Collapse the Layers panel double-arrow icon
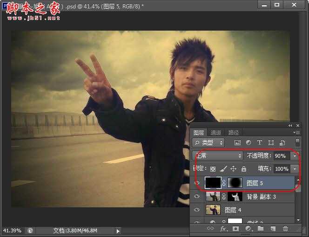The height and width of the screenshot is (237, 309). [290, 126]
